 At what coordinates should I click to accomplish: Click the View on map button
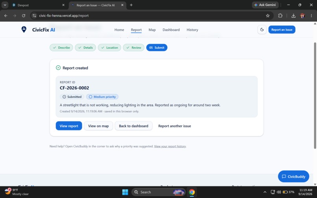point(98,126)
